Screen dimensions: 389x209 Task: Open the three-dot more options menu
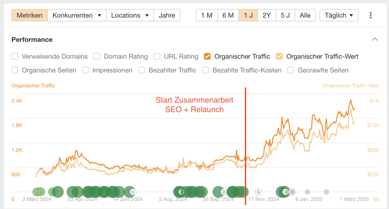370,15
